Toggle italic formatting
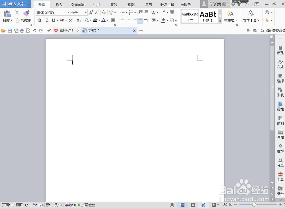The width and height of the screenshot is (285, 209). [x=47, y=20]
